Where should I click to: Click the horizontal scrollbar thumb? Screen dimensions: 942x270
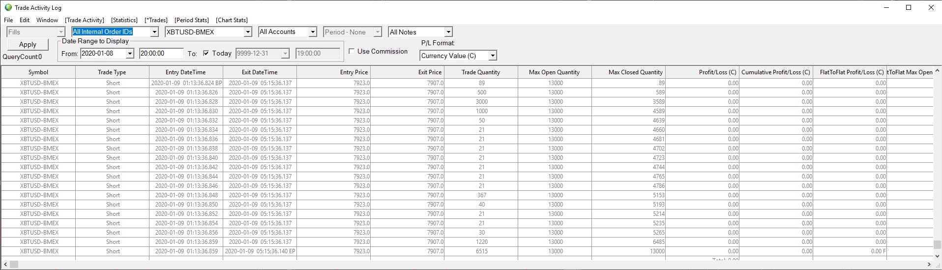point(14,265)
